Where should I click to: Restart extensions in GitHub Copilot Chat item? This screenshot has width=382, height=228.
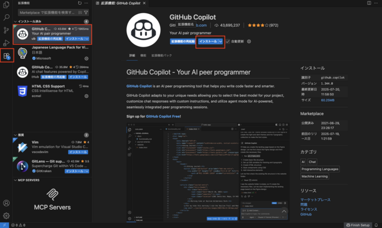(54, 77)
